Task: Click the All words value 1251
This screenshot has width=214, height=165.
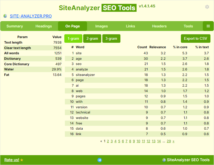Action: click(x=58, y=53)
